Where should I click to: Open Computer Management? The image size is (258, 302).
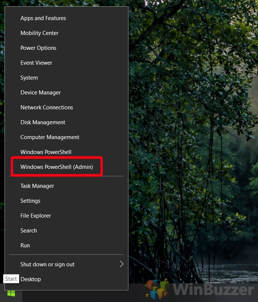pyautogui.click(x=67, y=137)
